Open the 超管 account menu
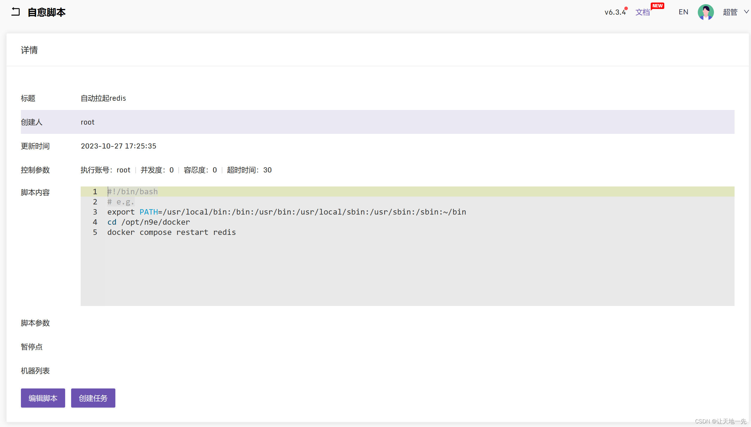Image resolution: width=751 pixels, height=427 pixels. 730,12
